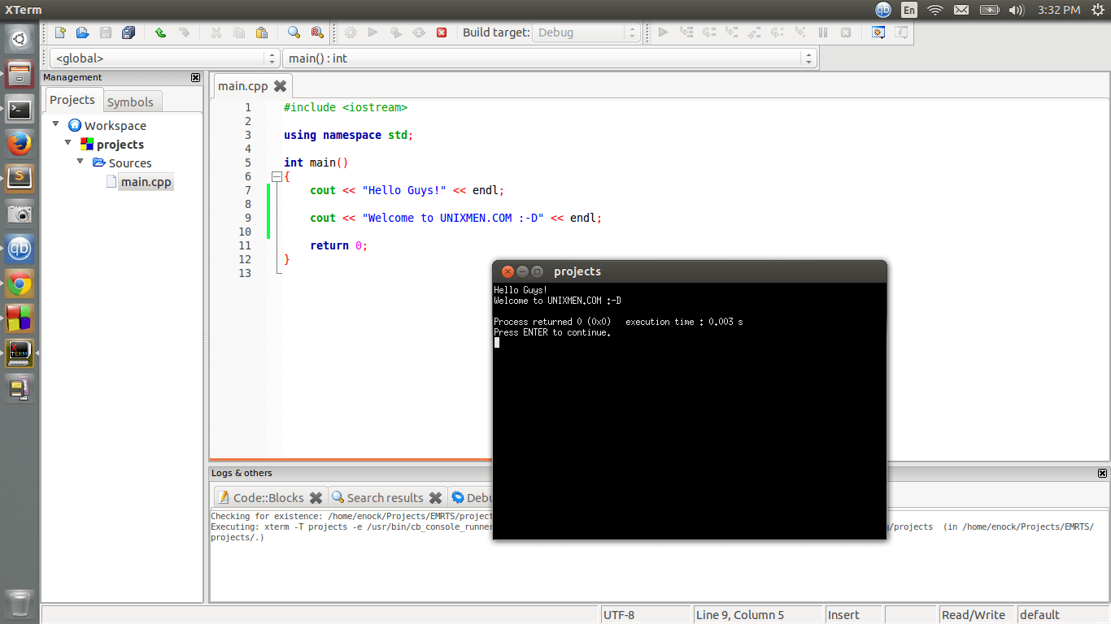
Task: Click the Build gear icon
Action: [350, 32]
